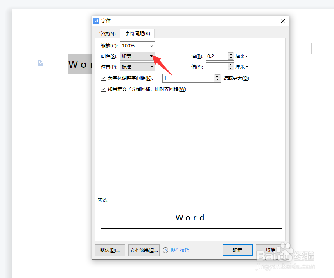Open the 间距(S) 加宽 dropdown
The width and height of the screenshot is (334, 278).
click(x=138, y=56)
